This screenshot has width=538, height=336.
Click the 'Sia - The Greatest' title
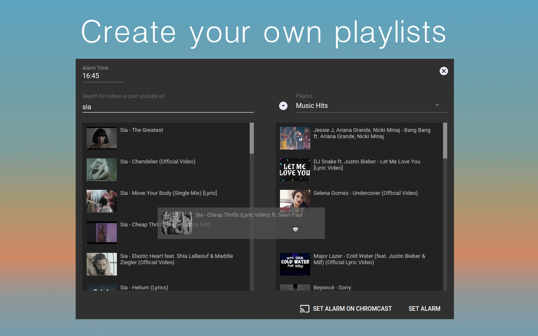(142, 130)
